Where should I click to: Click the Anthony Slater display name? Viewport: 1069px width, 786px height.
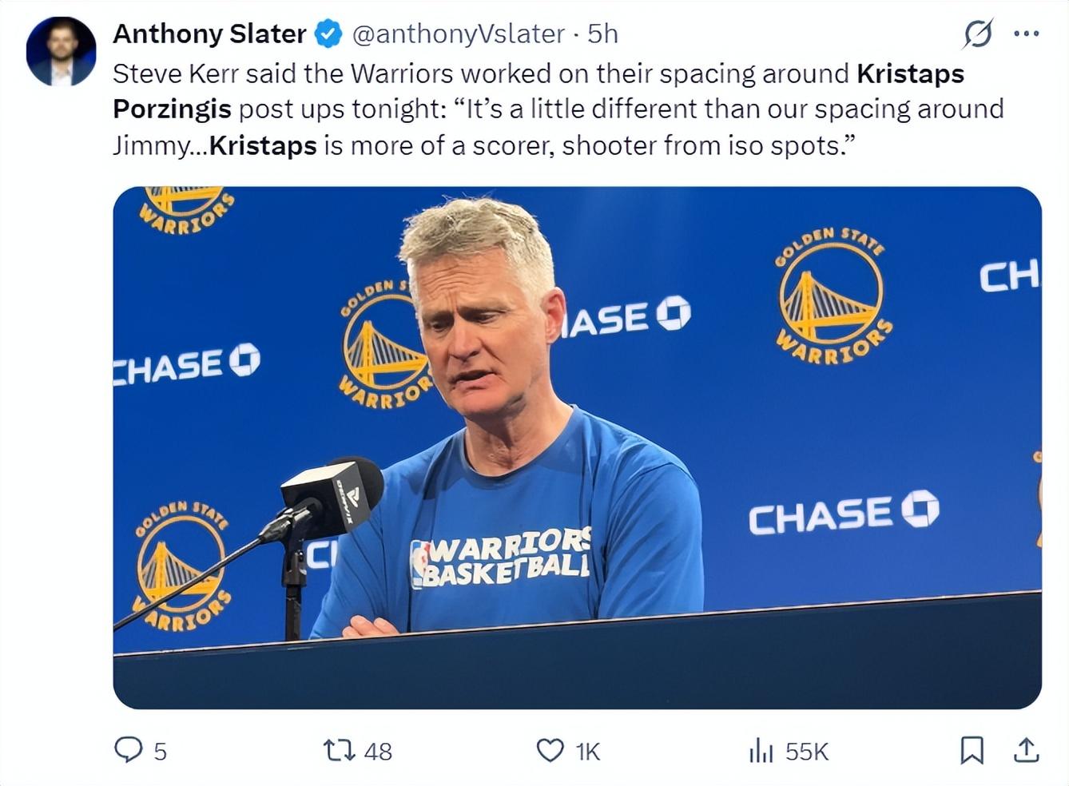(x=209, y=34)
